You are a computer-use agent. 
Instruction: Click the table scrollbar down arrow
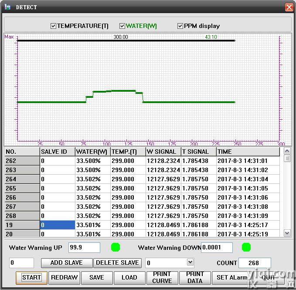tap(287, 233)
